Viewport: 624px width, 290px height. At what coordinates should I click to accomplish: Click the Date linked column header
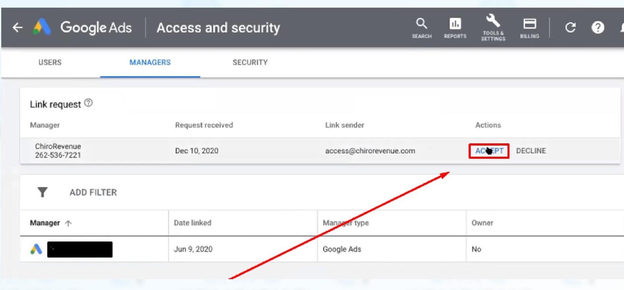click(193, 223)
